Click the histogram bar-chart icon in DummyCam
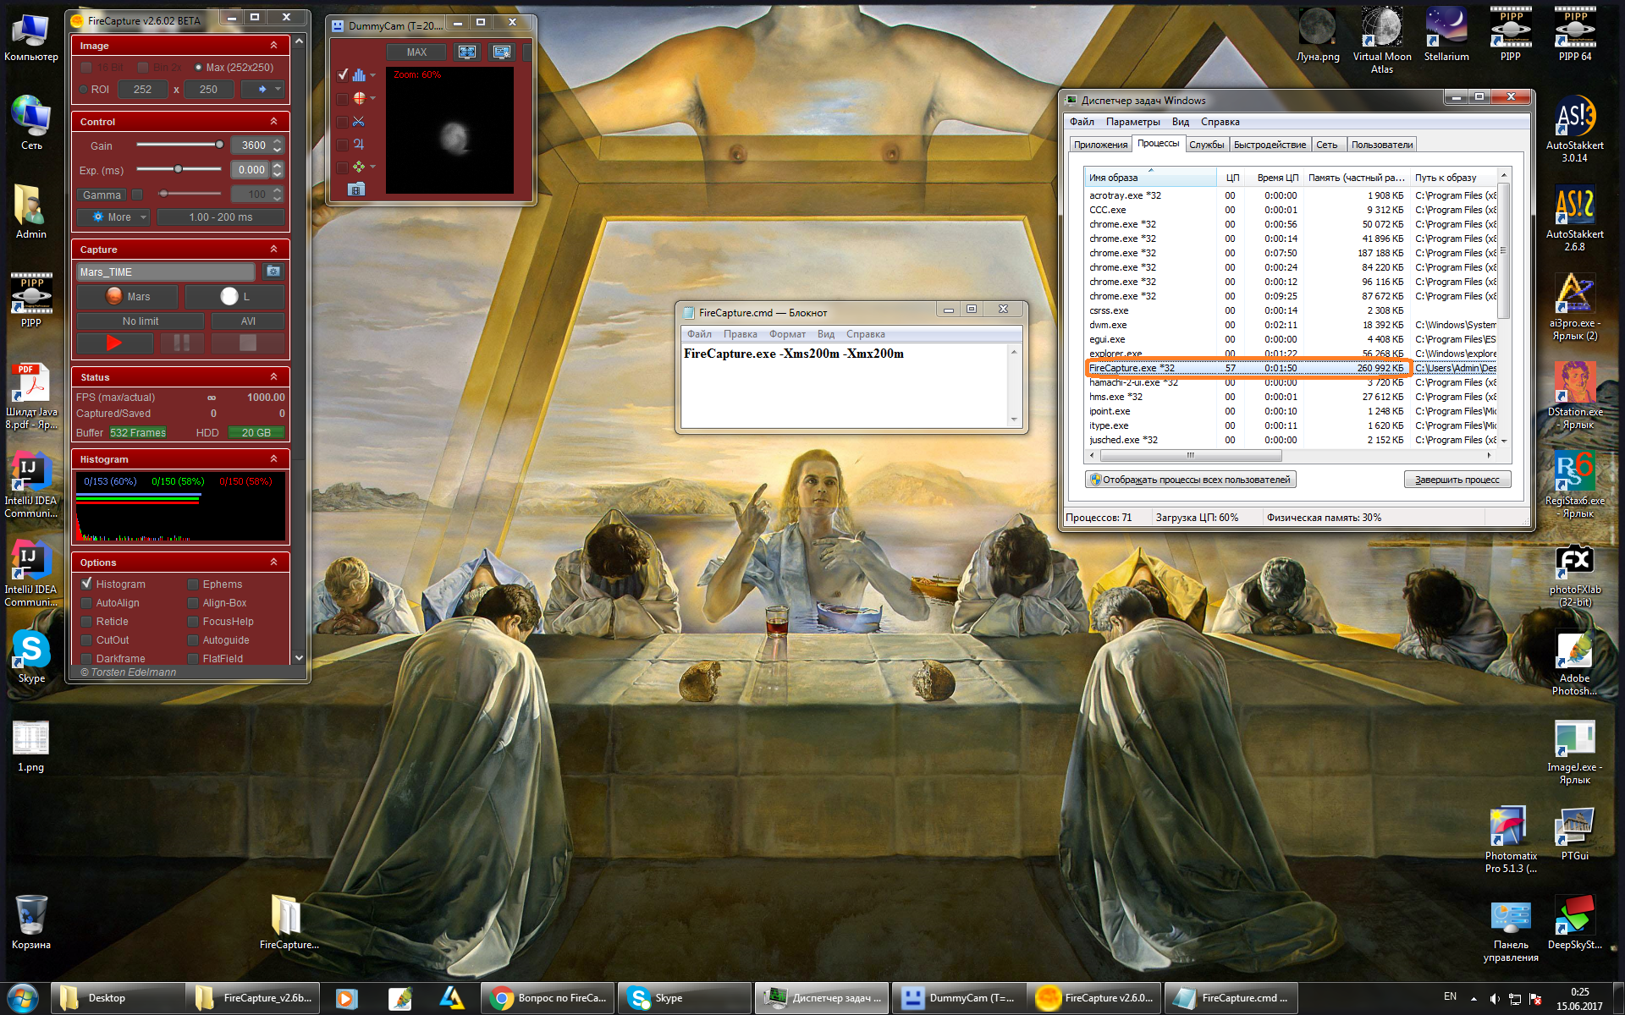The width and height of the screenshot is (1625, 1015). (359, 75)
